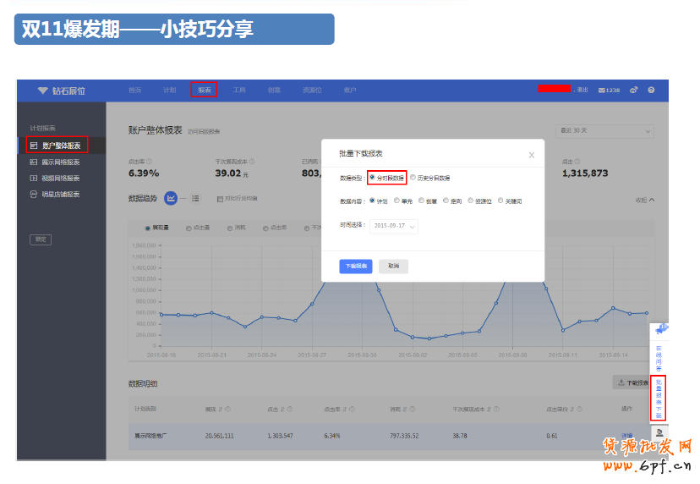Click 批量报表下载 on right floating bar
Screen dimensions: 700x484
pyautogui.click(x=659, y=399)
